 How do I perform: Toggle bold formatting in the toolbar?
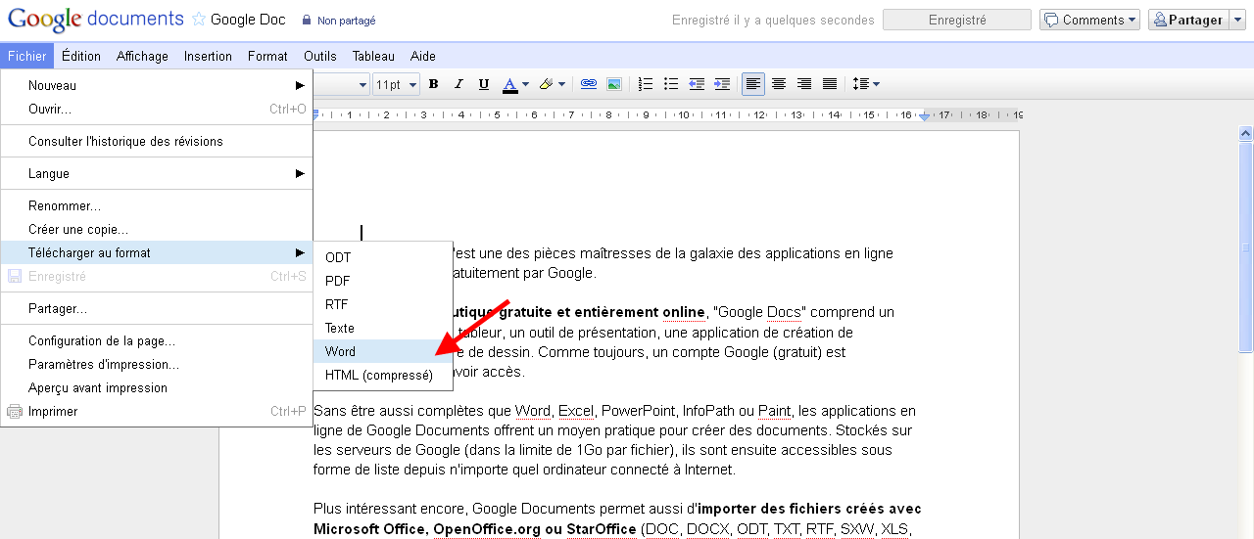433,84
